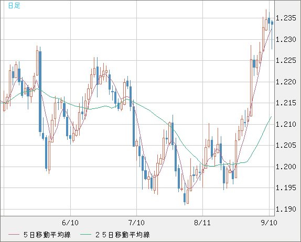Screen dimensions: 301x242
Task: Click the 1.205 price axis label
Action: tap(286, 145)
